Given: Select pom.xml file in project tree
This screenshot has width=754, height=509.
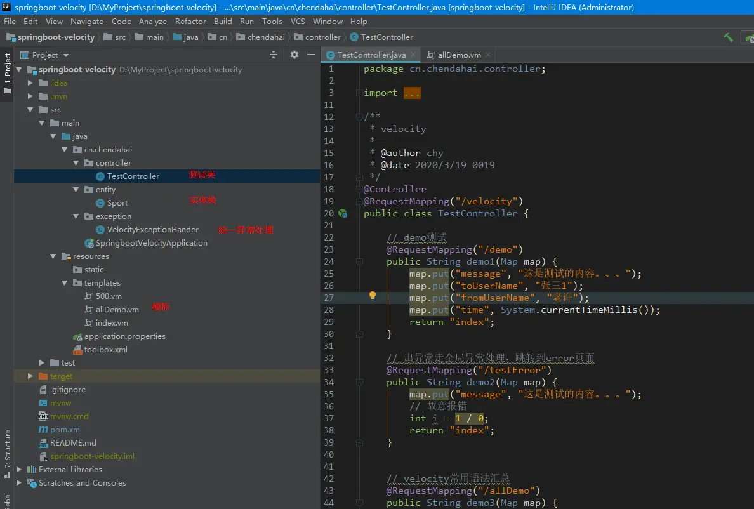Looking at the screenshot, I should point(66,430).
